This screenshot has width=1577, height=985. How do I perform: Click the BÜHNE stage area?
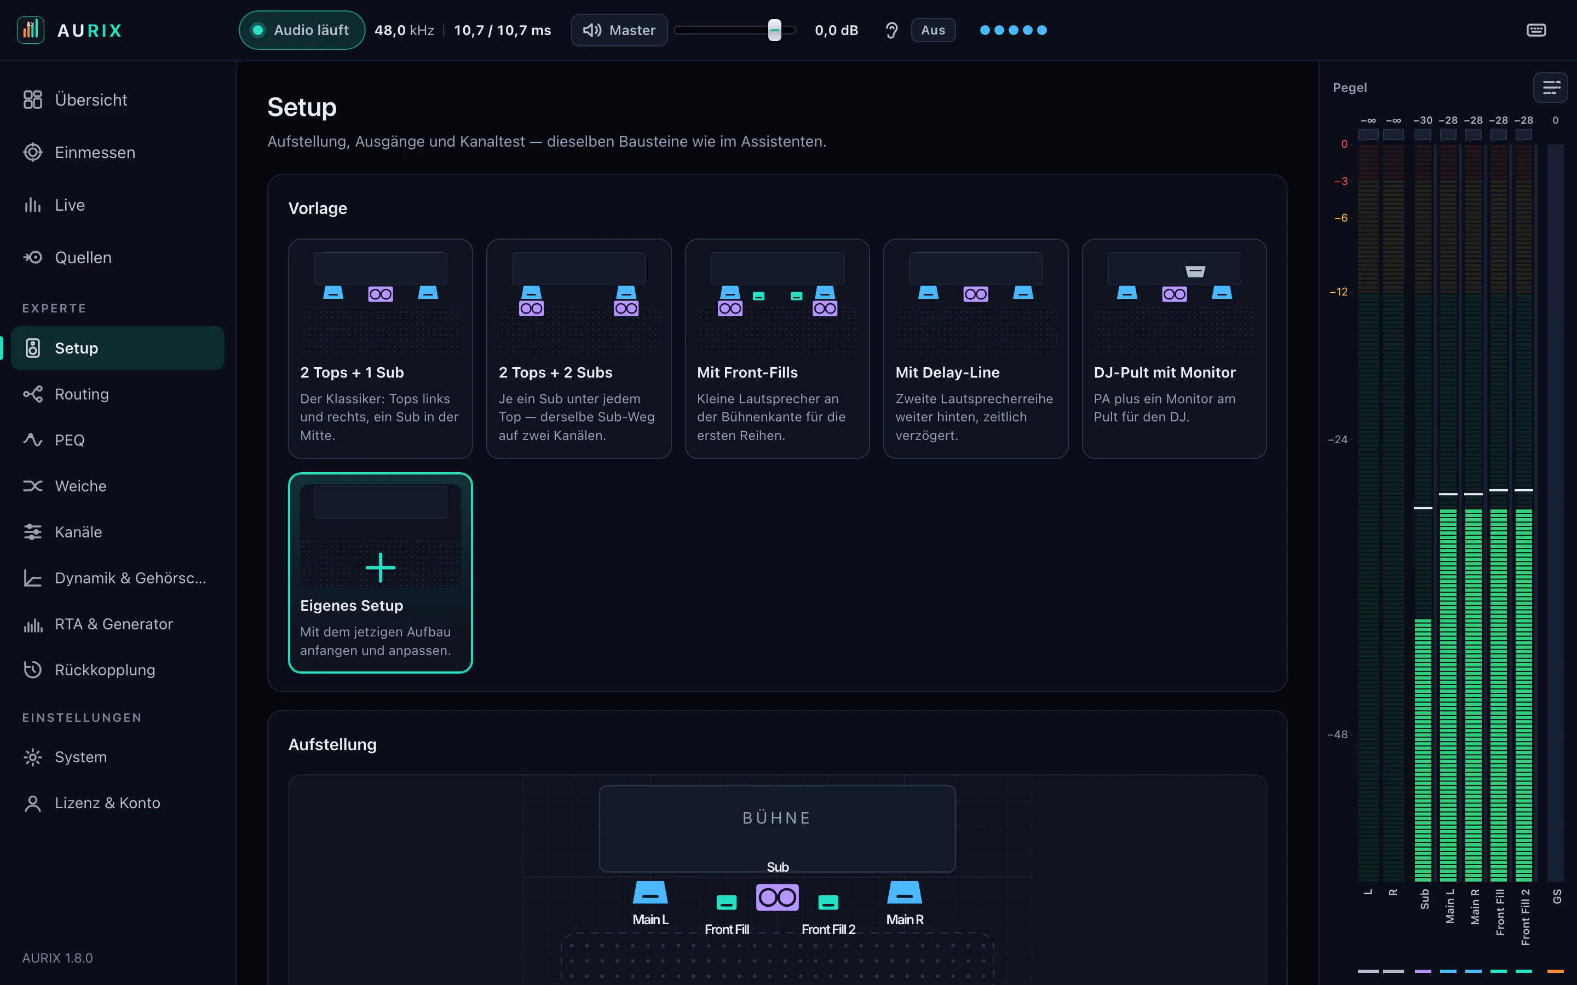click(778, 828)
